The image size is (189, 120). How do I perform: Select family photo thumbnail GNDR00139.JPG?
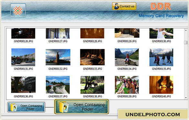tap(127, 85)
